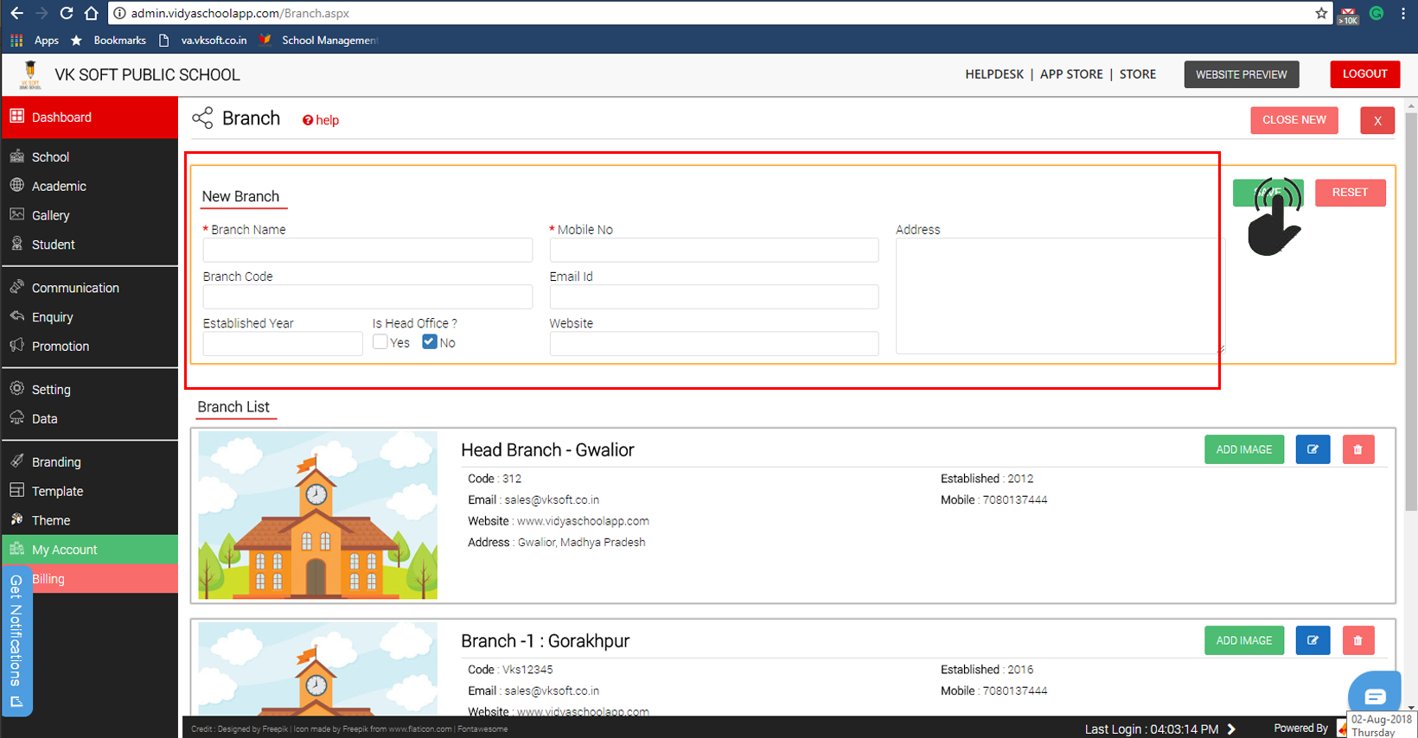Open Gallery menu in sidebar
The width and height of the screenshot is (1418, 738).
pyautogui.click(x=90, y=215)
